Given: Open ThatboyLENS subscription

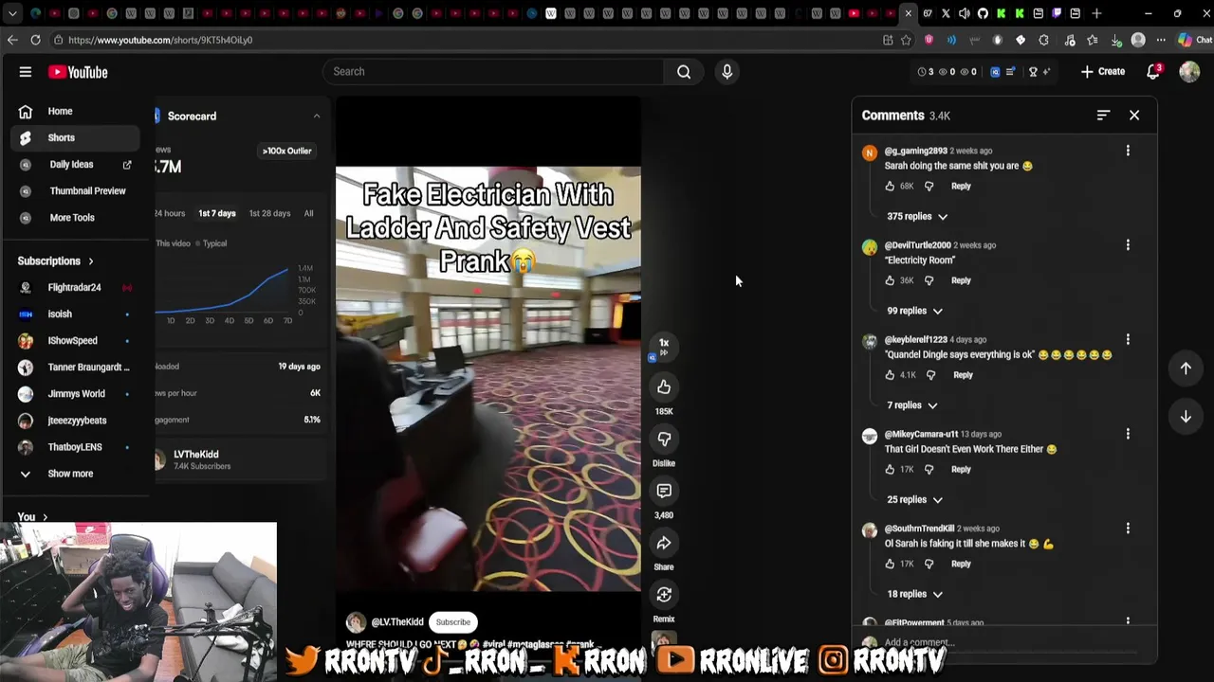Looking at the screenshot, I should 77,447.
